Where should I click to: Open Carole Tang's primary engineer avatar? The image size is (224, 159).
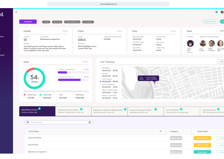pyautogui.click(x=190, y=43)
